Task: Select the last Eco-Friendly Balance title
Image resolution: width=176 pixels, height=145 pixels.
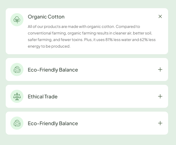Action: tap(53, 123)
